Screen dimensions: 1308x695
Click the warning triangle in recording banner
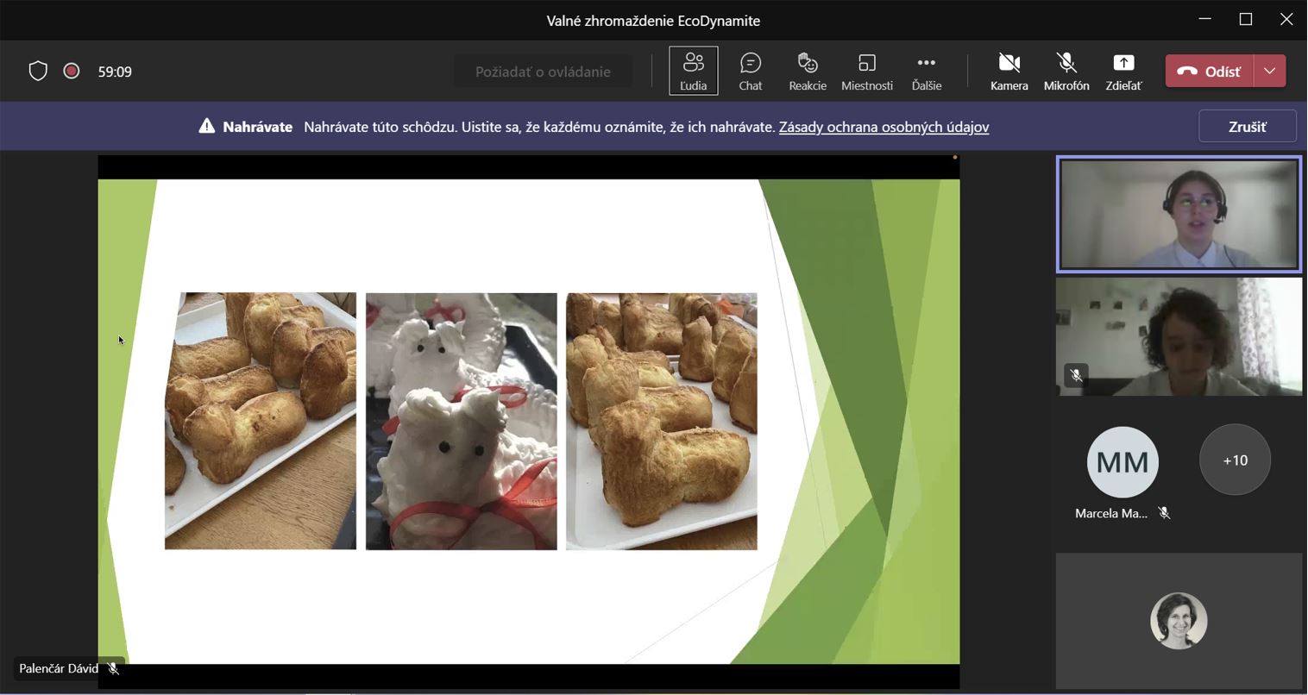pyautogui.click(x=206, y=126)
